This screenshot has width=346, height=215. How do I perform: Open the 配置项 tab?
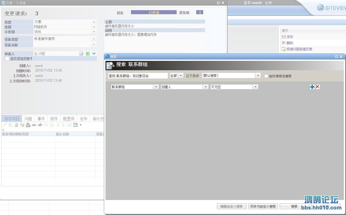[69, 119]
